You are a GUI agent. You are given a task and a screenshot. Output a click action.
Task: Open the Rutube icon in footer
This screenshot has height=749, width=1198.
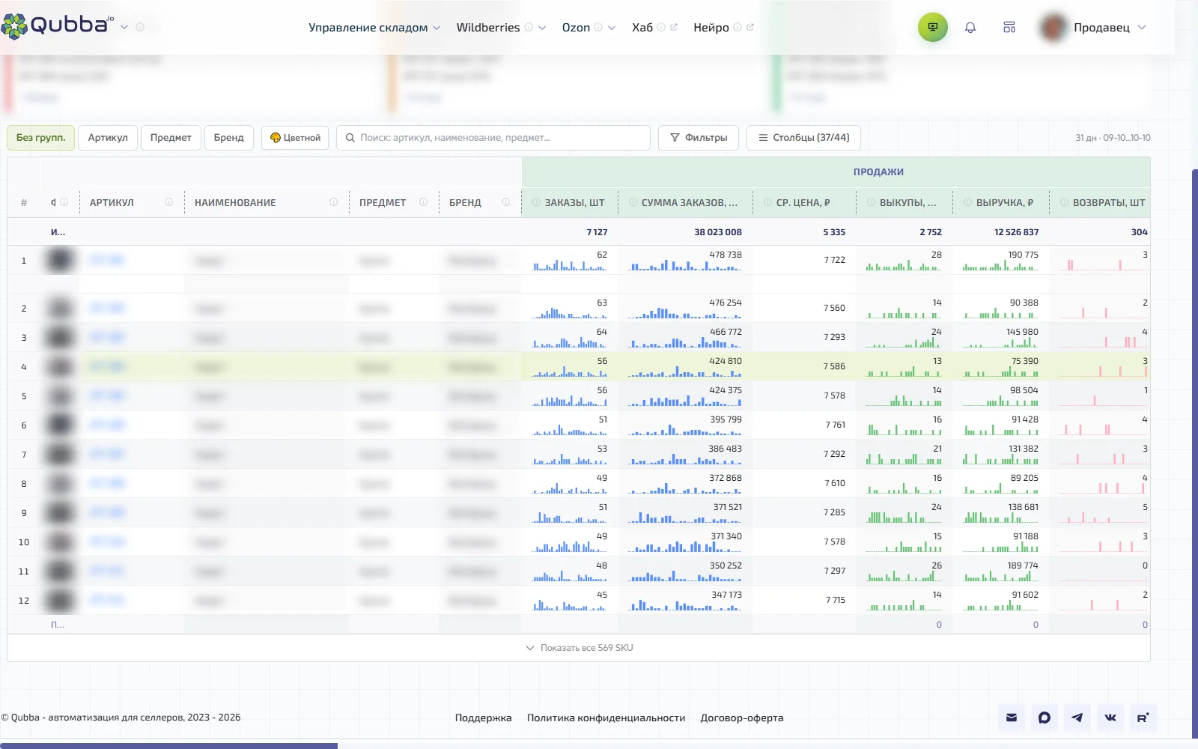(x=1143, y=718)
